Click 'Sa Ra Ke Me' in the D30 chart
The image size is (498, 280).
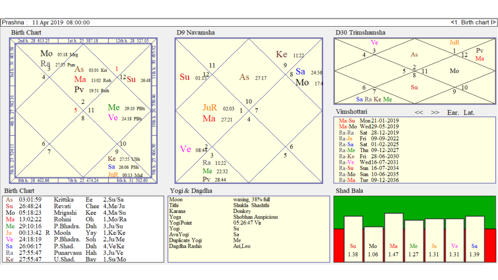[x=374, y=99]
